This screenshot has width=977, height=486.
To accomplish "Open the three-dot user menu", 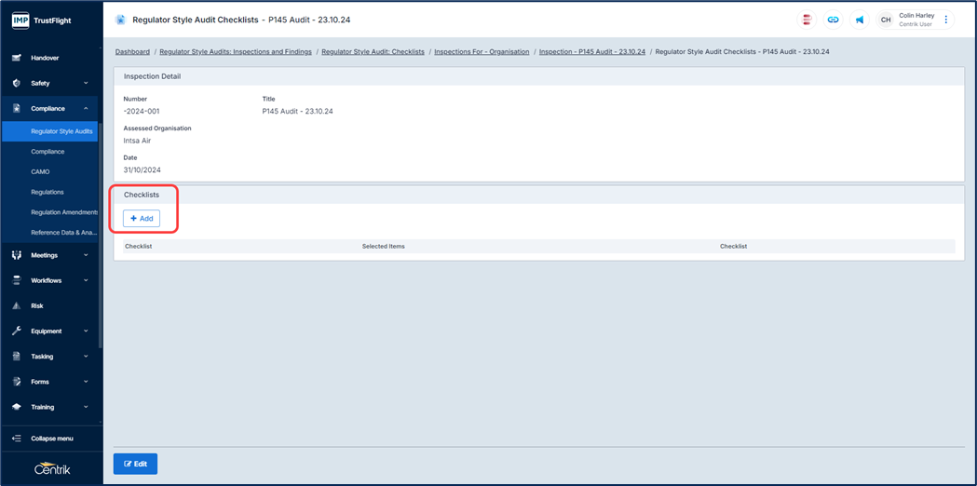I will 946,20.
